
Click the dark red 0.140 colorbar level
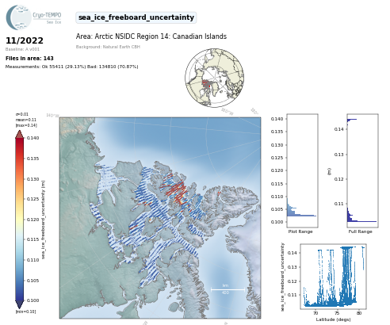[20, 140]
